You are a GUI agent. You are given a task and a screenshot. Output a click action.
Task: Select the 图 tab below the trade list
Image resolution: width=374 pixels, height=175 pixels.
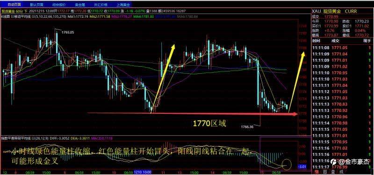[324, 172]
